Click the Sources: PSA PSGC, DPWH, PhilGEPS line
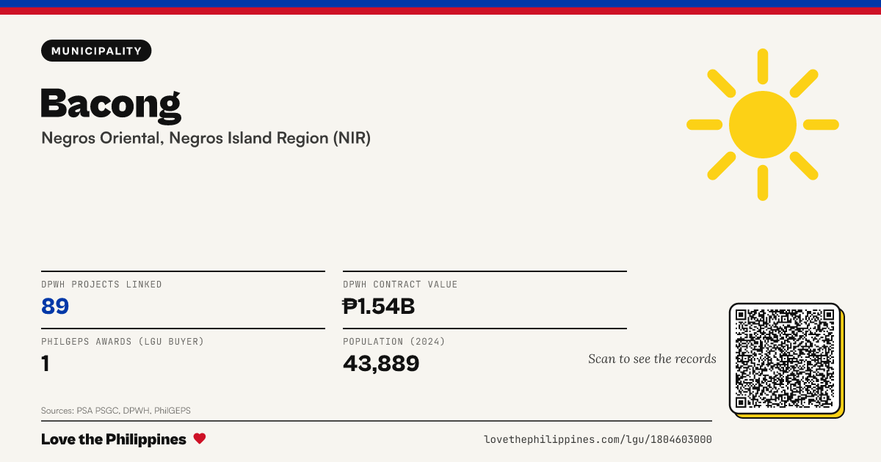 tap(116, 411)
